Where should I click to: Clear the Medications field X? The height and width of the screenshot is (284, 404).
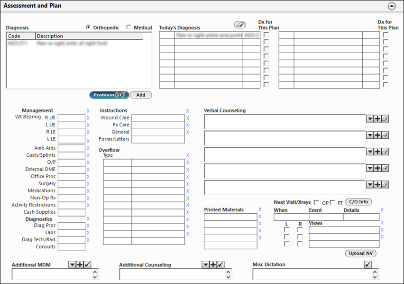pos(88,191)
